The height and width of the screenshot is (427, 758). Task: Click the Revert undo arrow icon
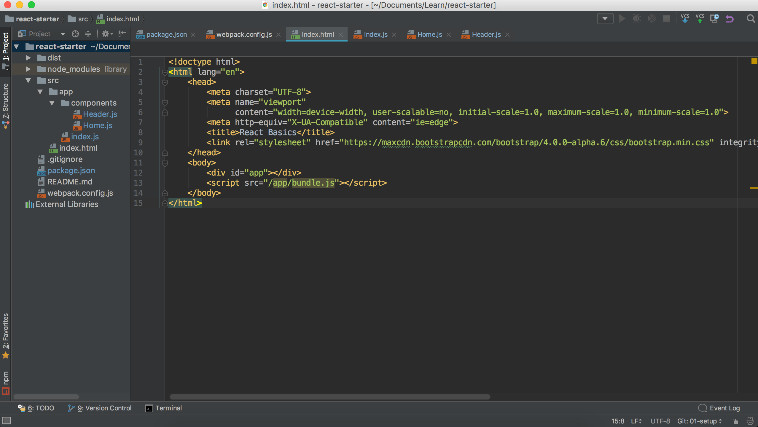[729, 19]
